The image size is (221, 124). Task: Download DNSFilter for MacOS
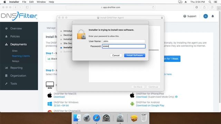(59, 97)
